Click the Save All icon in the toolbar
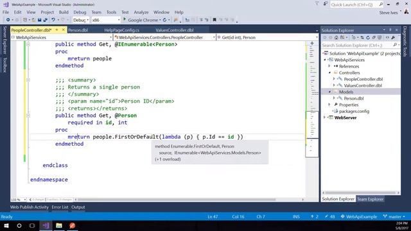 tap(46, 20)
